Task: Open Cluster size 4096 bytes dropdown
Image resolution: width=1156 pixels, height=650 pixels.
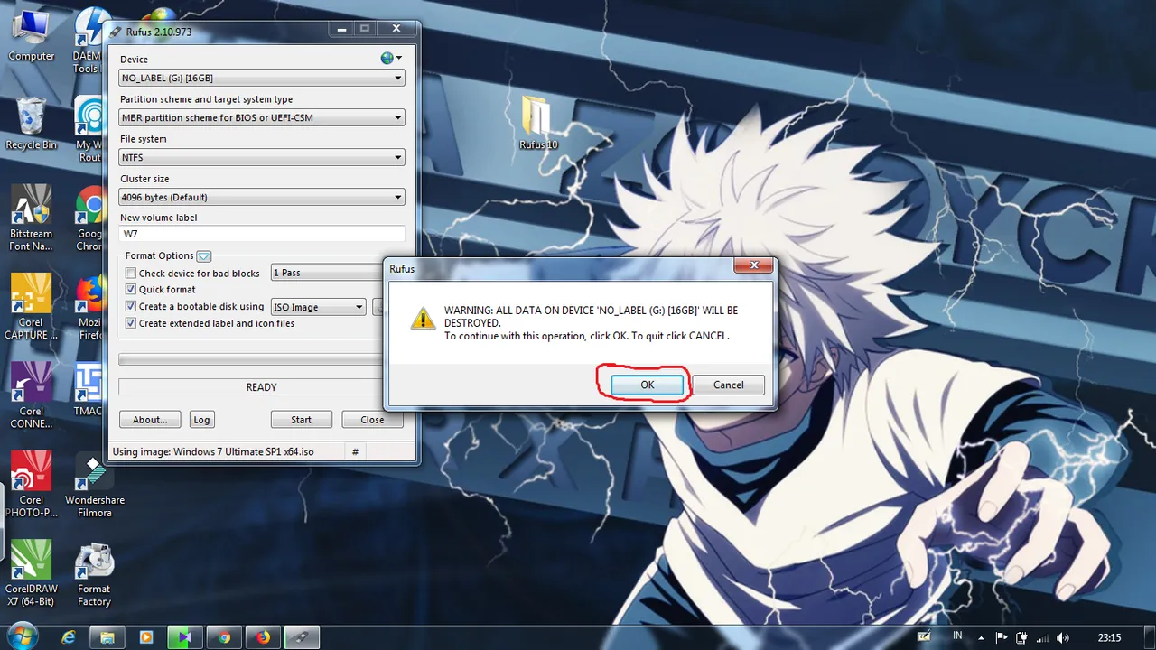Action: (x=262, y=197)
